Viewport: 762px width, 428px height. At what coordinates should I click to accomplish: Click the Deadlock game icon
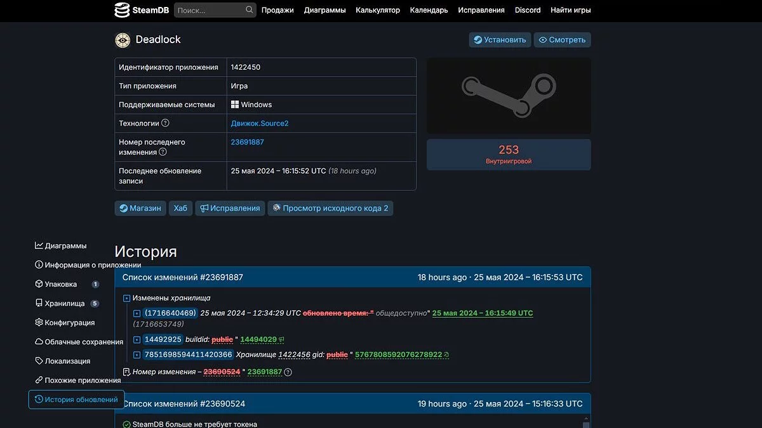[x=123, y=40]
